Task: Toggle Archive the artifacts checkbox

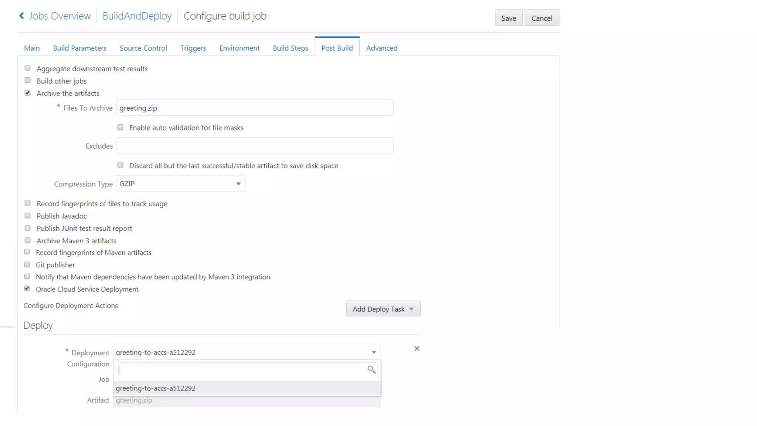Action: pos(28,93)
